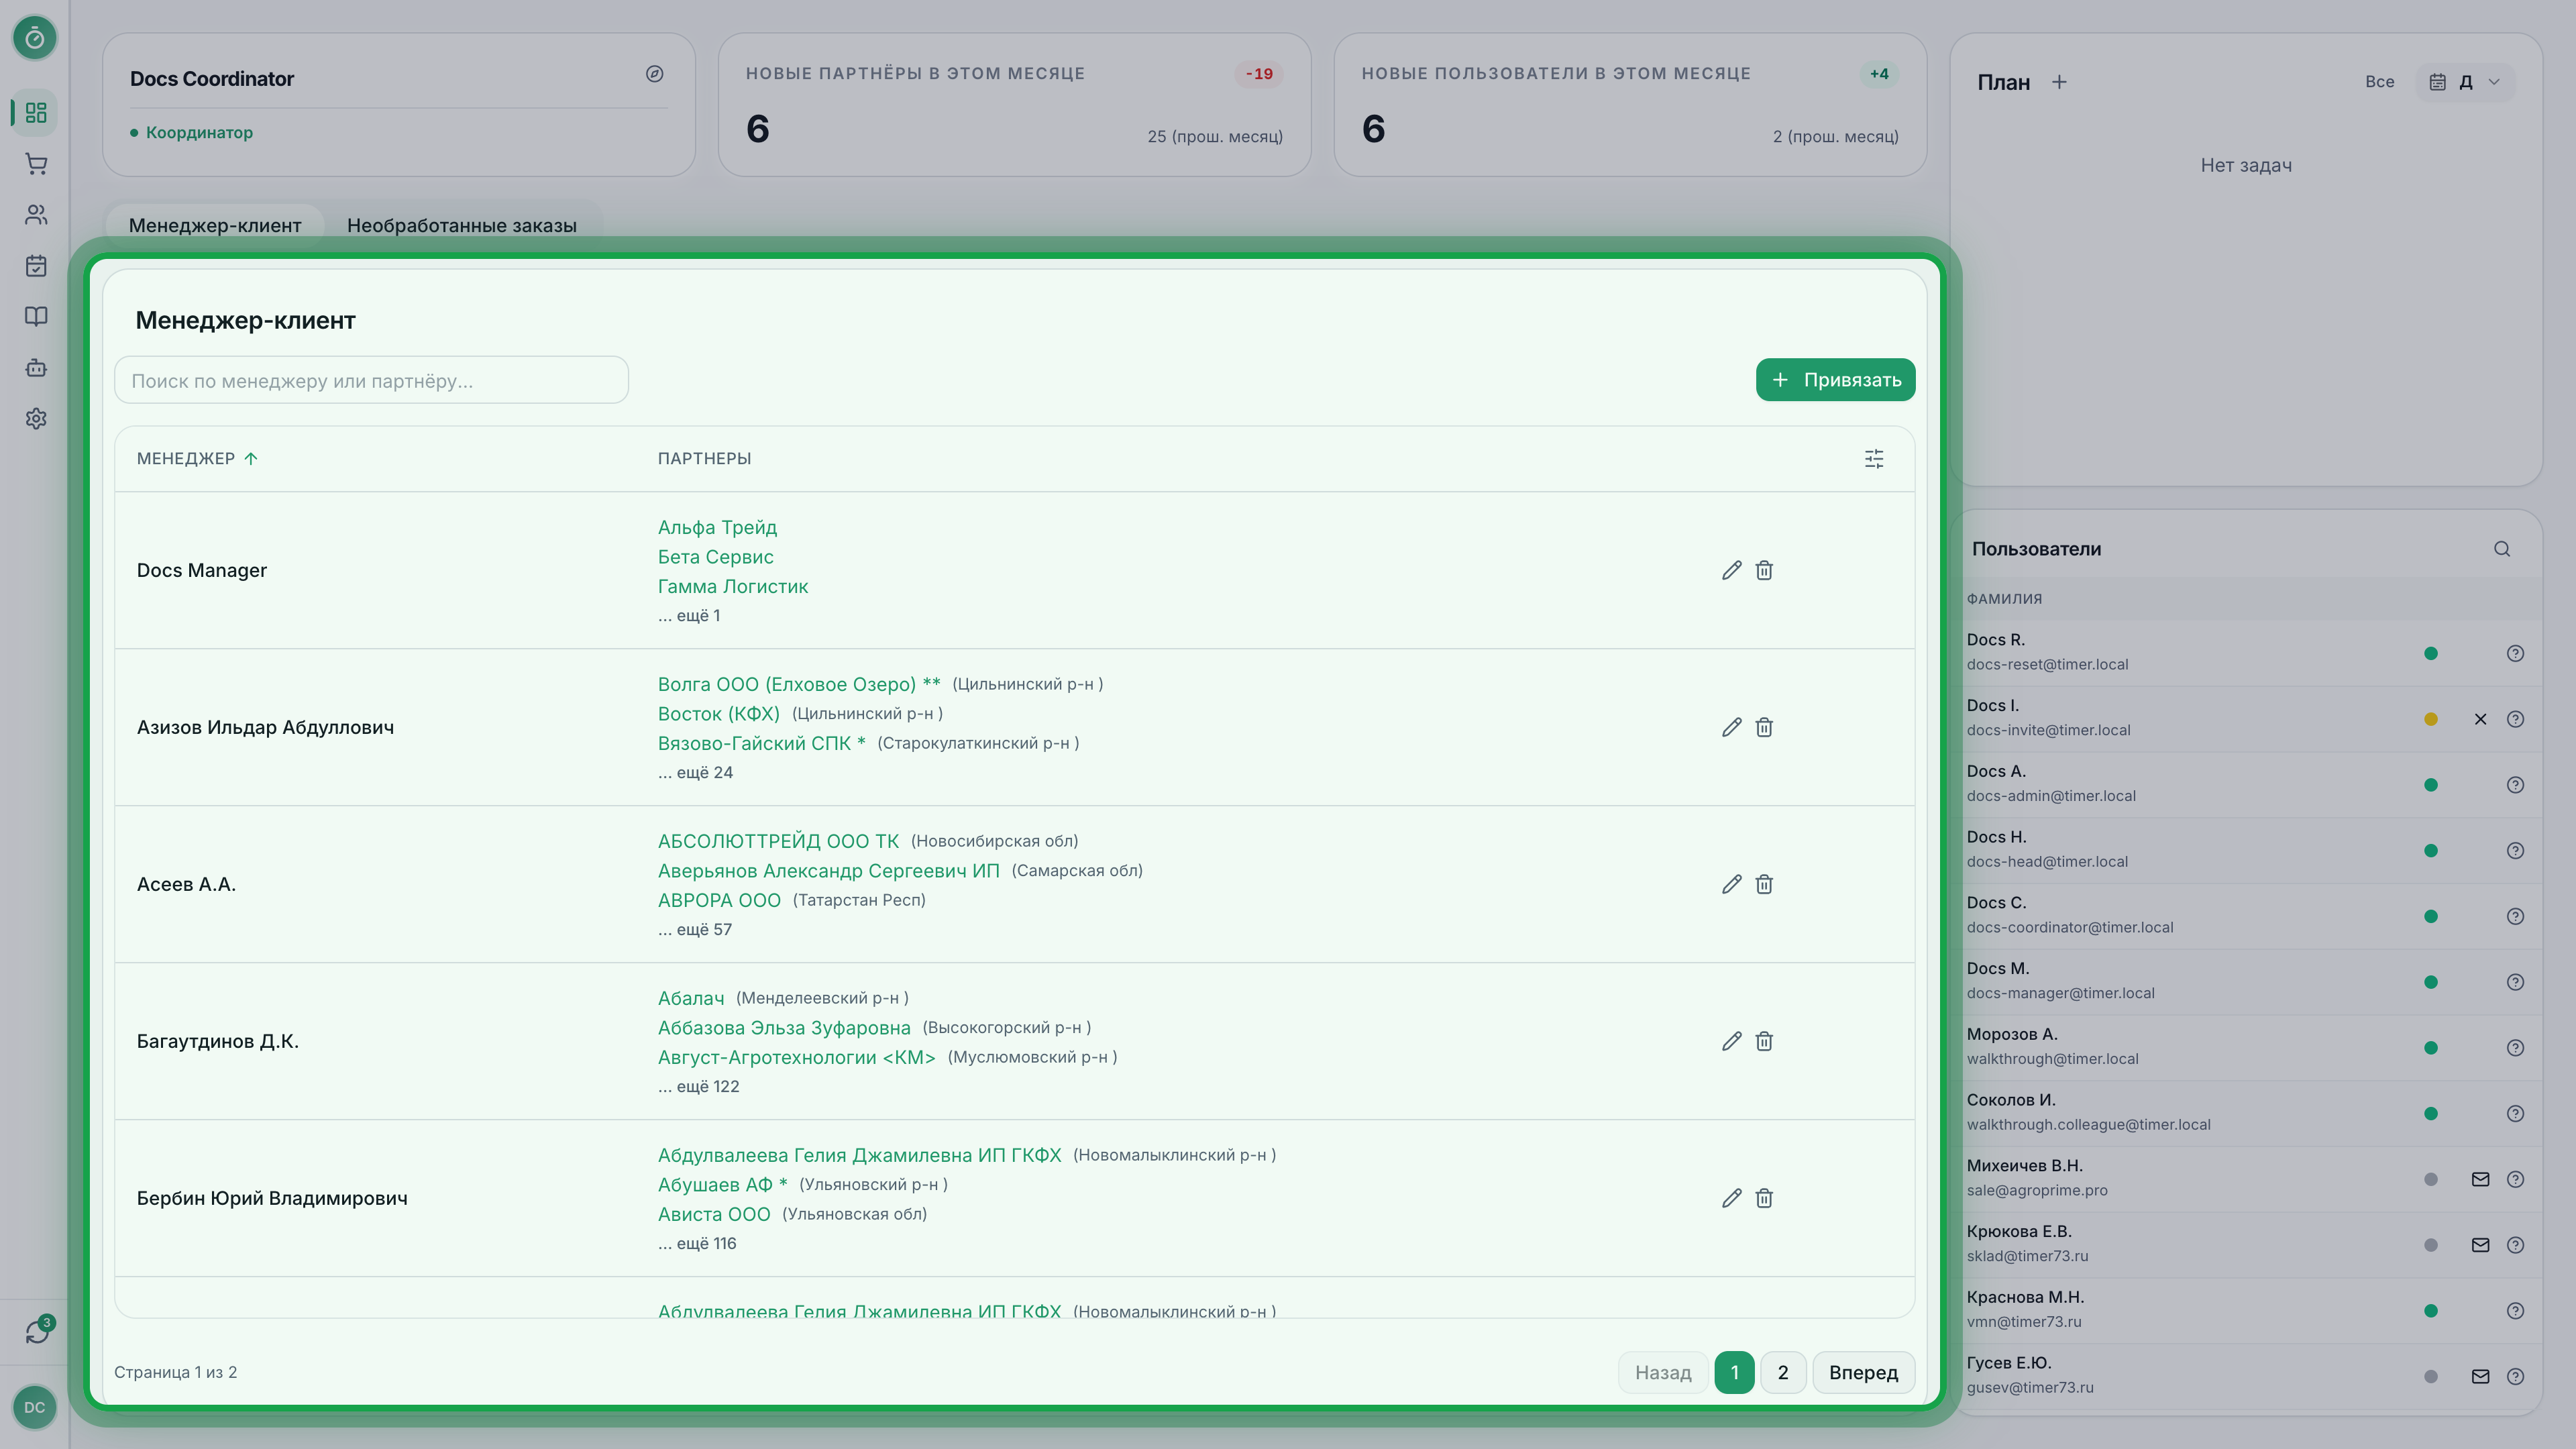Open the dashboard icon in sidebar
The height and width of the screenshot is (1449, 2576).
(36, 113)
